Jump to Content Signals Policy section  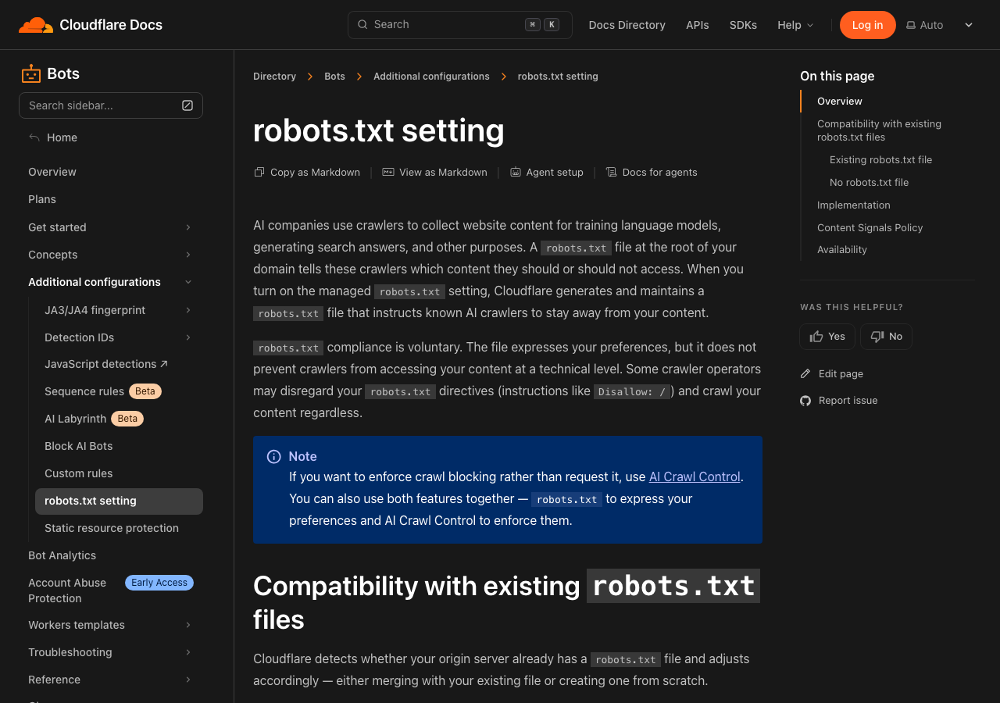click(x=870, y=227)
